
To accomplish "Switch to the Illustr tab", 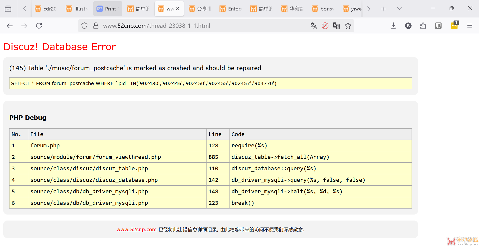I will [x=77, y=9].
